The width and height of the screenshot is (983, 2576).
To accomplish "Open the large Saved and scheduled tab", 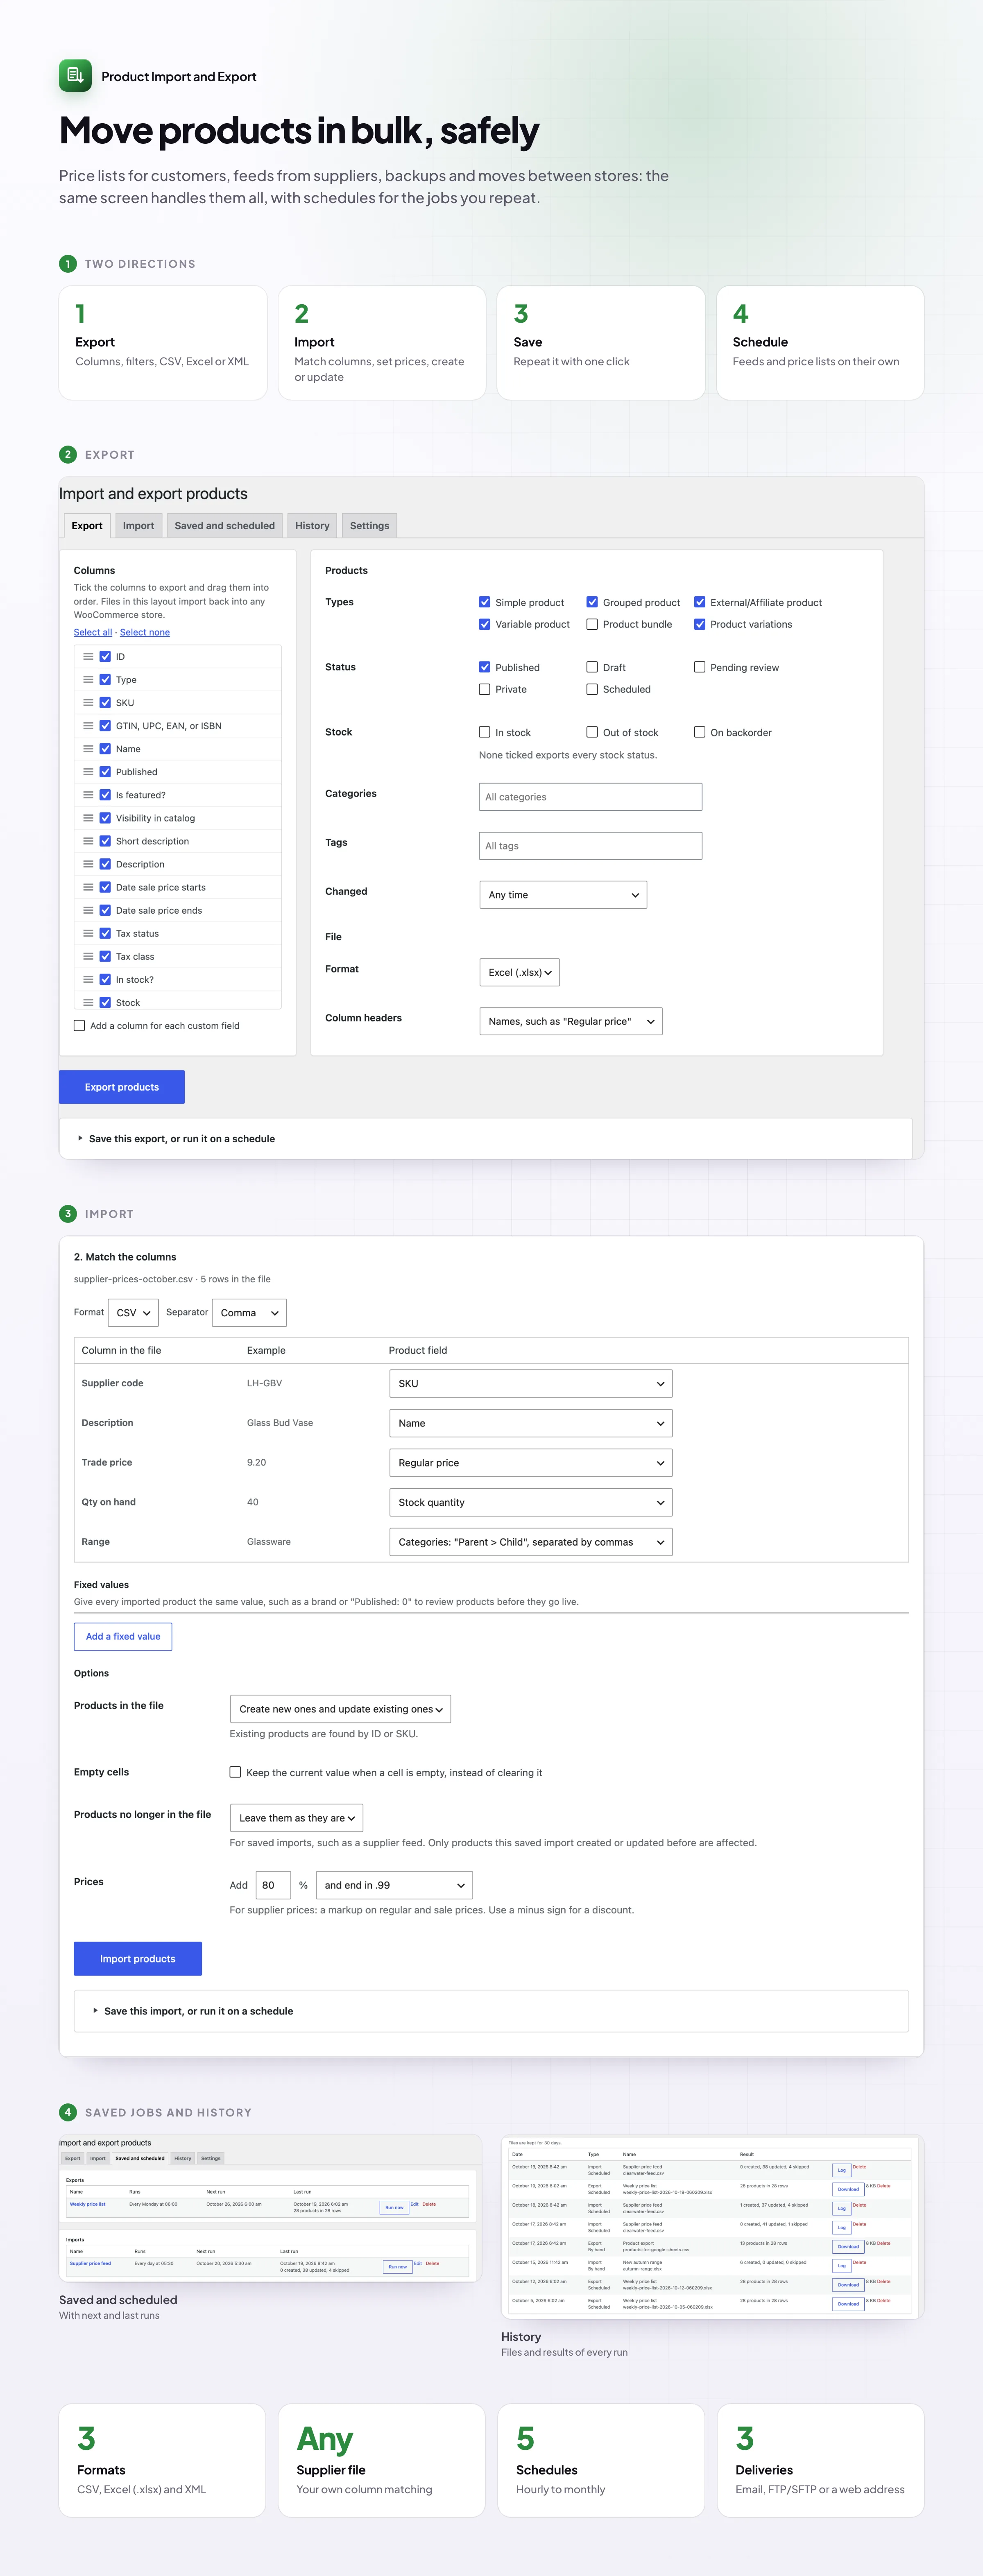I will click(x=225, y=526).
